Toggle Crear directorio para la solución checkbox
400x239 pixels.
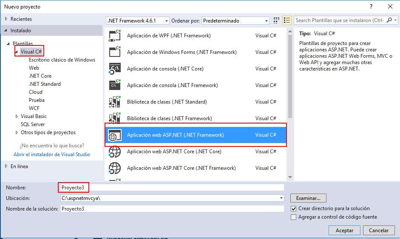(294, 209)
